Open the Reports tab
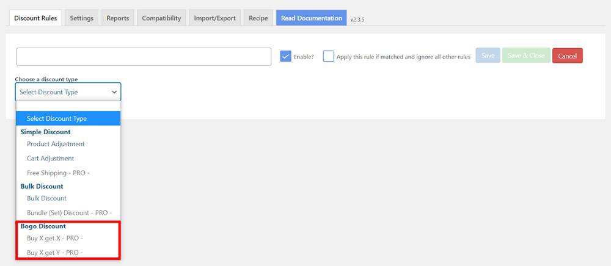 [117, 18]
